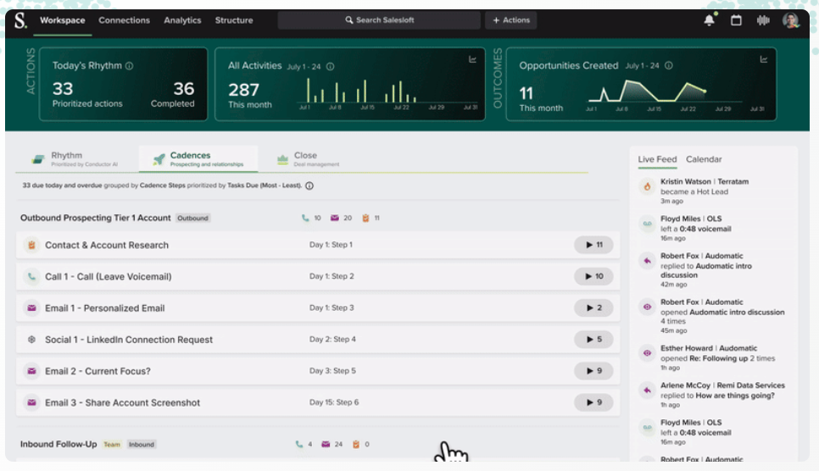This screenshot has height=471, width=819.
Task: Click the envelope icon for Email 1 step
Action: 32,308
